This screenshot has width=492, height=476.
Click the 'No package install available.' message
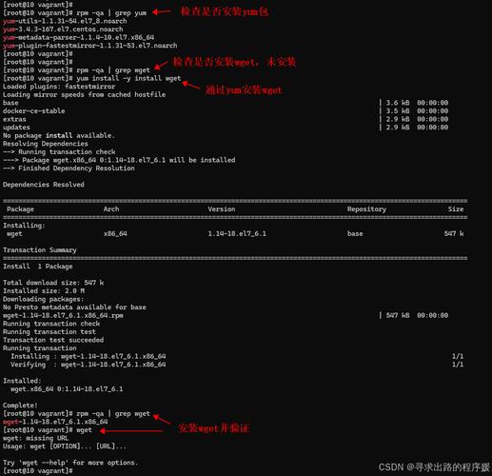tap(59, 135)
